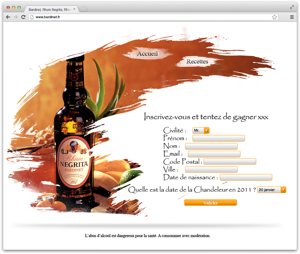The width and height of the screenshot is (300, 254).
Task: Bookmark page with the star icon
Action: pos(274,17)
